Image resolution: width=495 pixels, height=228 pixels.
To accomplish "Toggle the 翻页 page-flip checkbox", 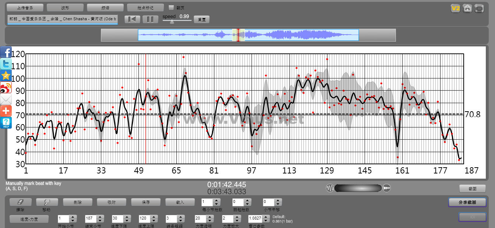I will (x=171, y=7).
